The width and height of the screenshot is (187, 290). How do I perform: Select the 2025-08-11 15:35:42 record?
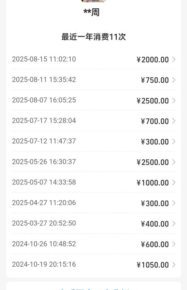tap(93, 80)
